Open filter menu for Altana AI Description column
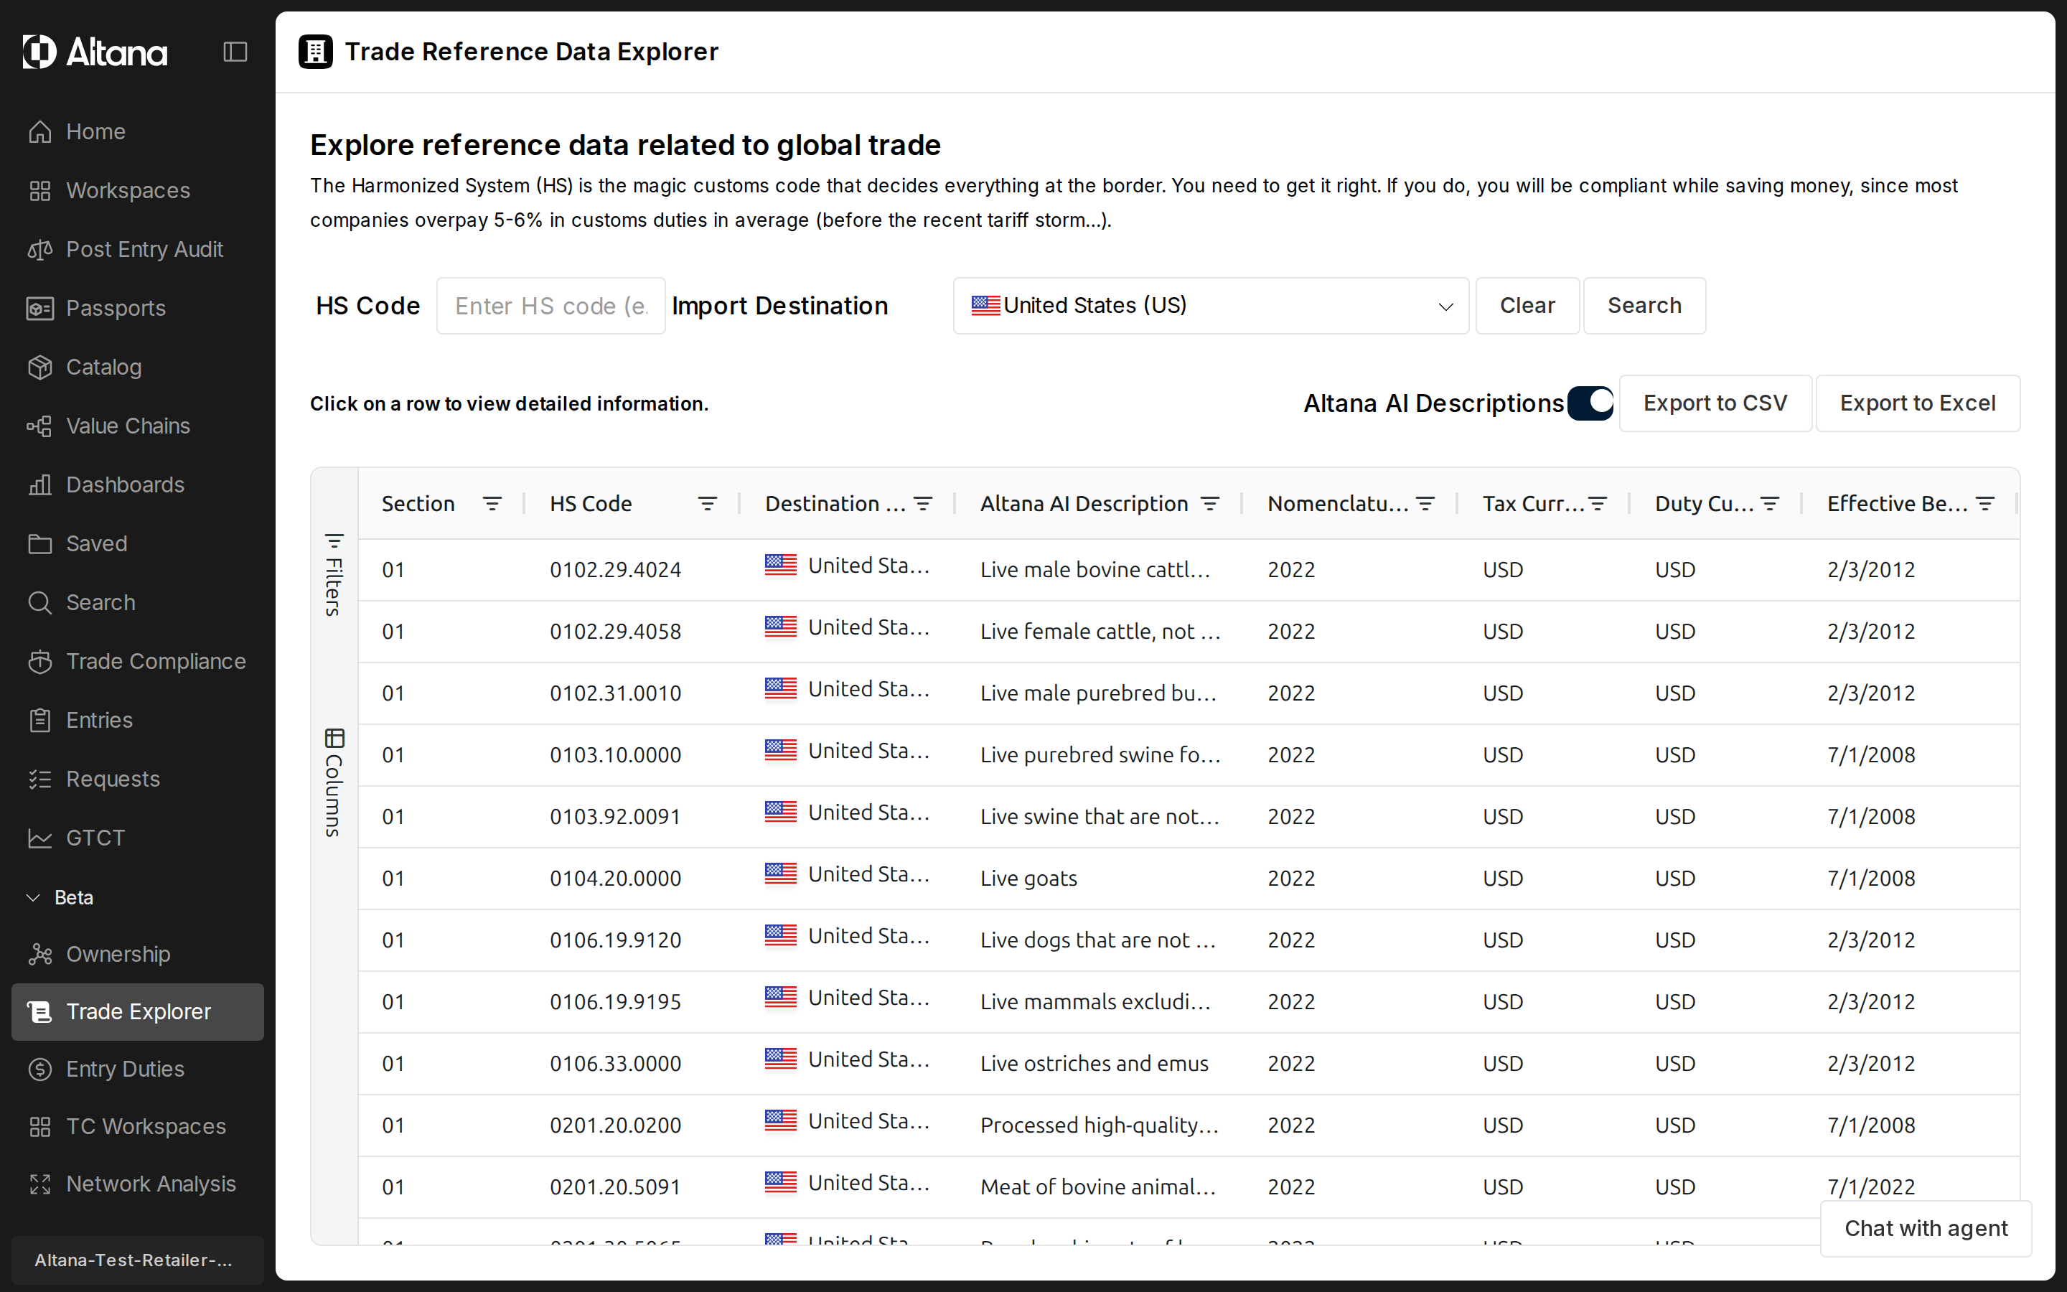Screen dimensions: 2067x1292 coord(1210,504)
